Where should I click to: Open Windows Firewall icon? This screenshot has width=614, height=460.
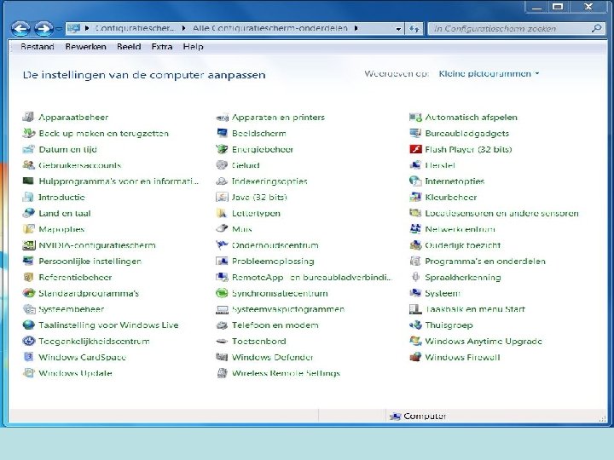(415, 357)
